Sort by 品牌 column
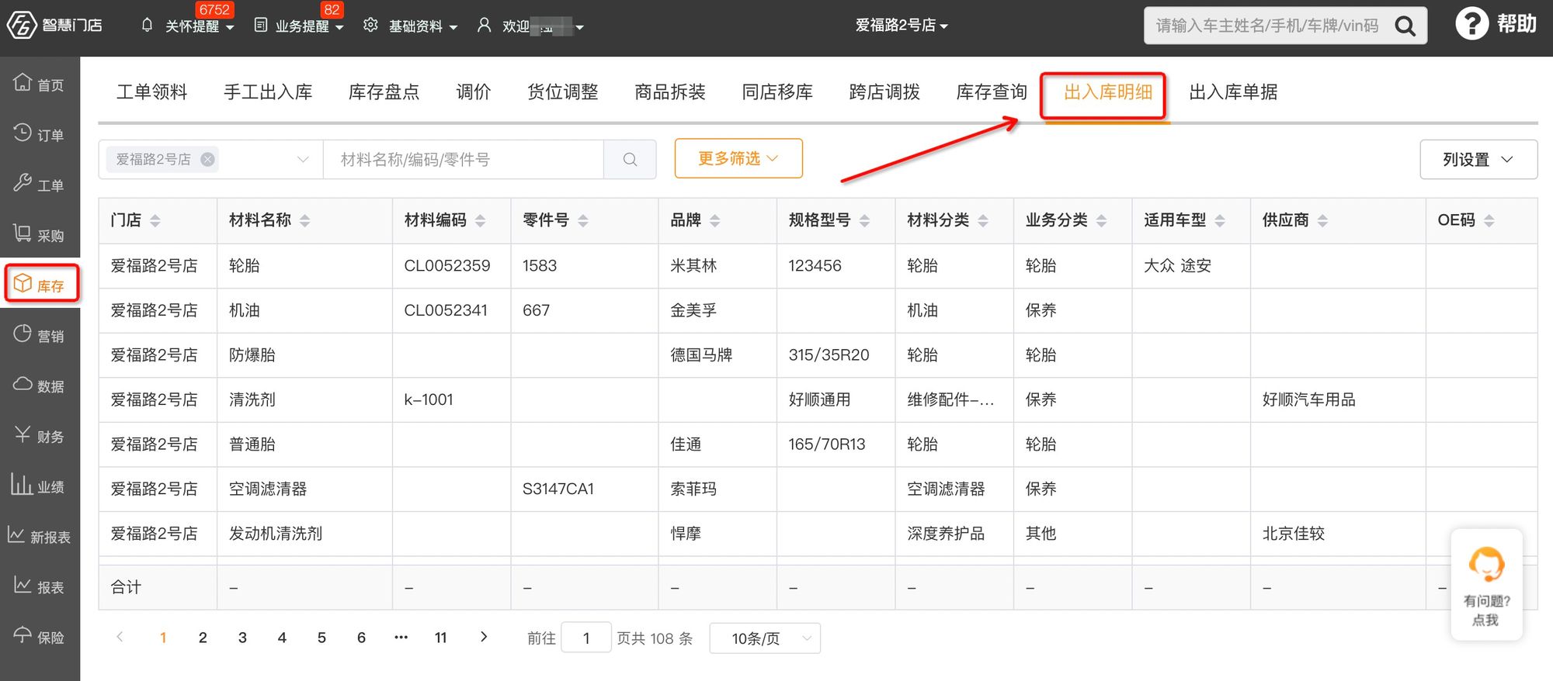This screenshot has width=1553, height=681. point(714,220)
